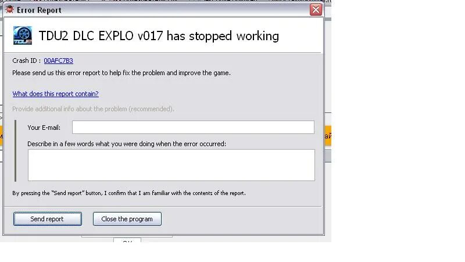The image size is (465, 262).
Task: Click the bug icon in the title bar
Action: pos(9,9)
